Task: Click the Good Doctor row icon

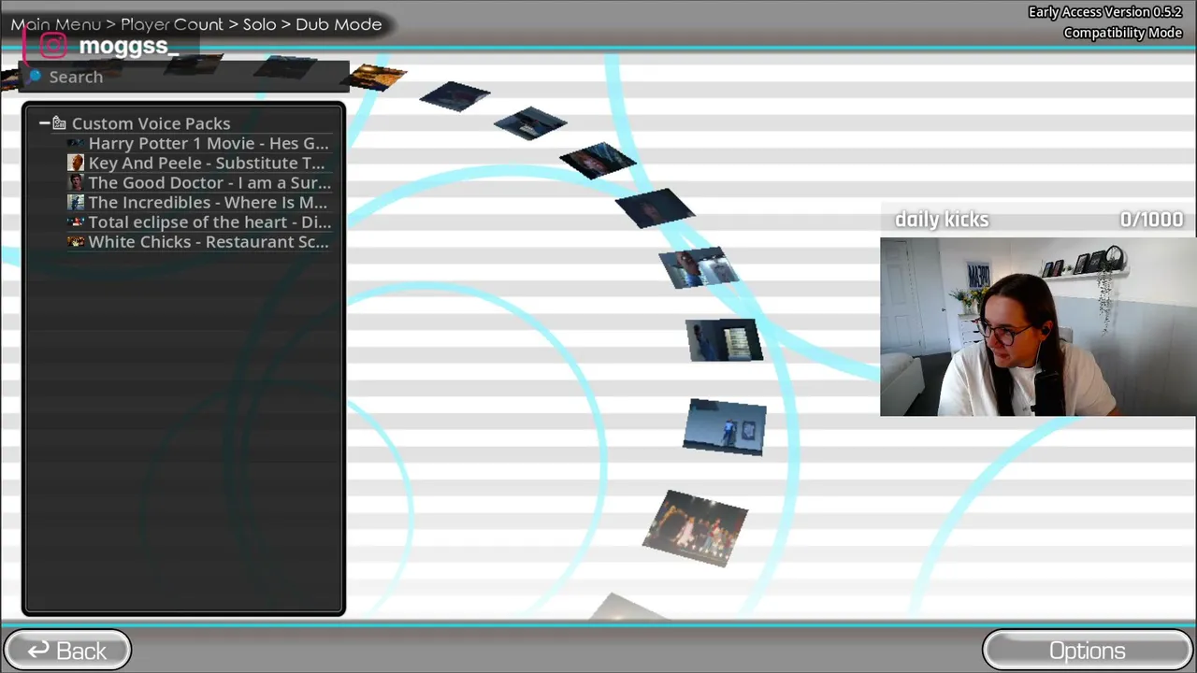Action: (76, 183)
